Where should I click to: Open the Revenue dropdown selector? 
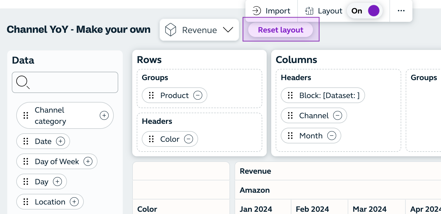199,30
